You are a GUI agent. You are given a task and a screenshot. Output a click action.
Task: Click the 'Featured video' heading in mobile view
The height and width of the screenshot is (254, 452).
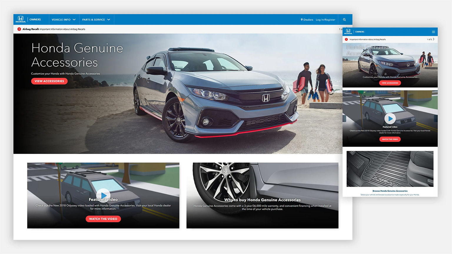point(390,127)
